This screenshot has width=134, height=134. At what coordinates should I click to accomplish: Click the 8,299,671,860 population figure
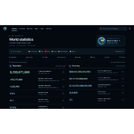coord(20,72)
